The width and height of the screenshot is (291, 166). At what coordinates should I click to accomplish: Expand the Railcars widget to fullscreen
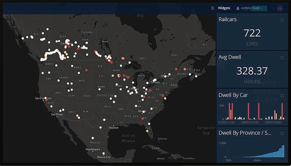click(282, 20)
